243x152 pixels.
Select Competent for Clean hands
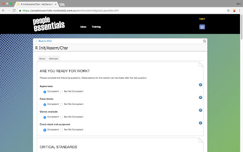click(x=45, y=104)
